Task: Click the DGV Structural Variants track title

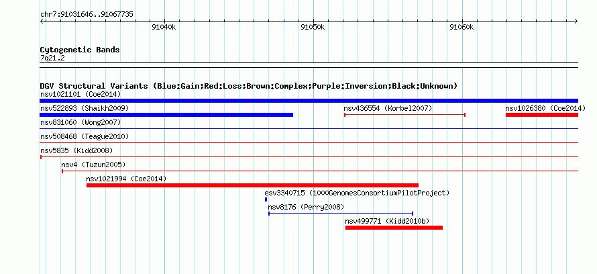Action: [x=249, y=86]
